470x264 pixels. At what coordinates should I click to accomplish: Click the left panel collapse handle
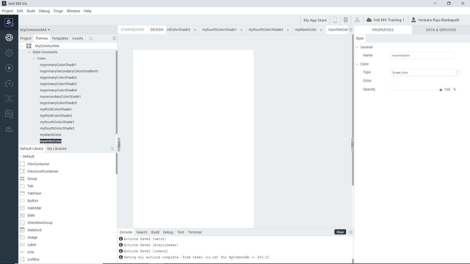(x=119, y=145)
